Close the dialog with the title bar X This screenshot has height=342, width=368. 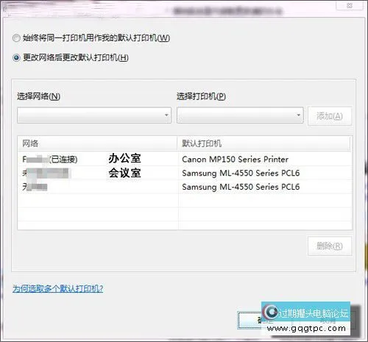[350, 5]
